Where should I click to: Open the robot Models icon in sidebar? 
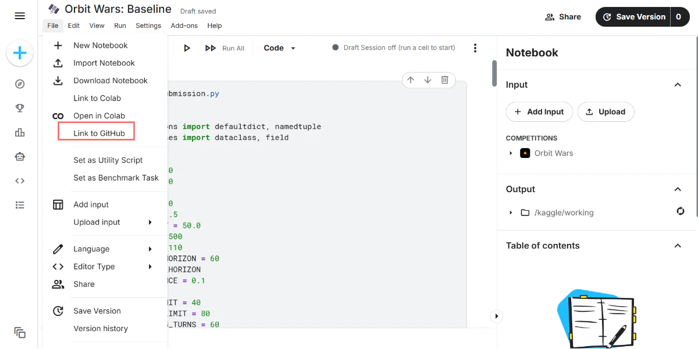pos(20,156)
